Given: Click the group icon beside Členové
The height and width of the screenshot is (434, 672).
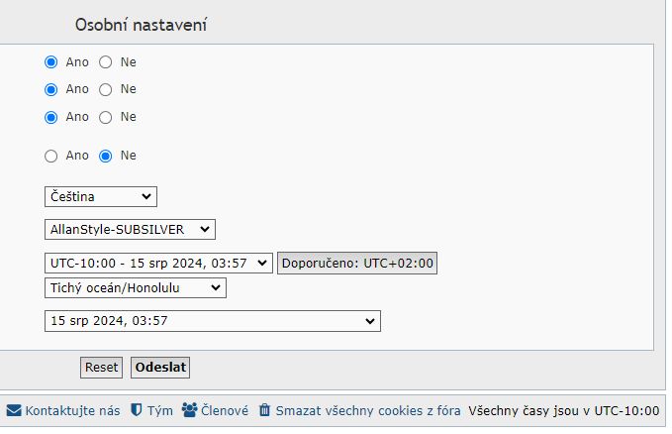Looking at the screenshot, I should point(189,410).
